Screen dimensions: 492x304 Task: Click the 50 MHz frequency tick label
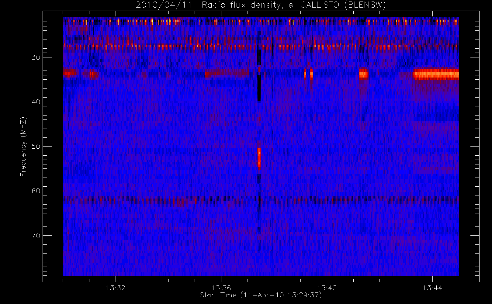pos(36,146)
